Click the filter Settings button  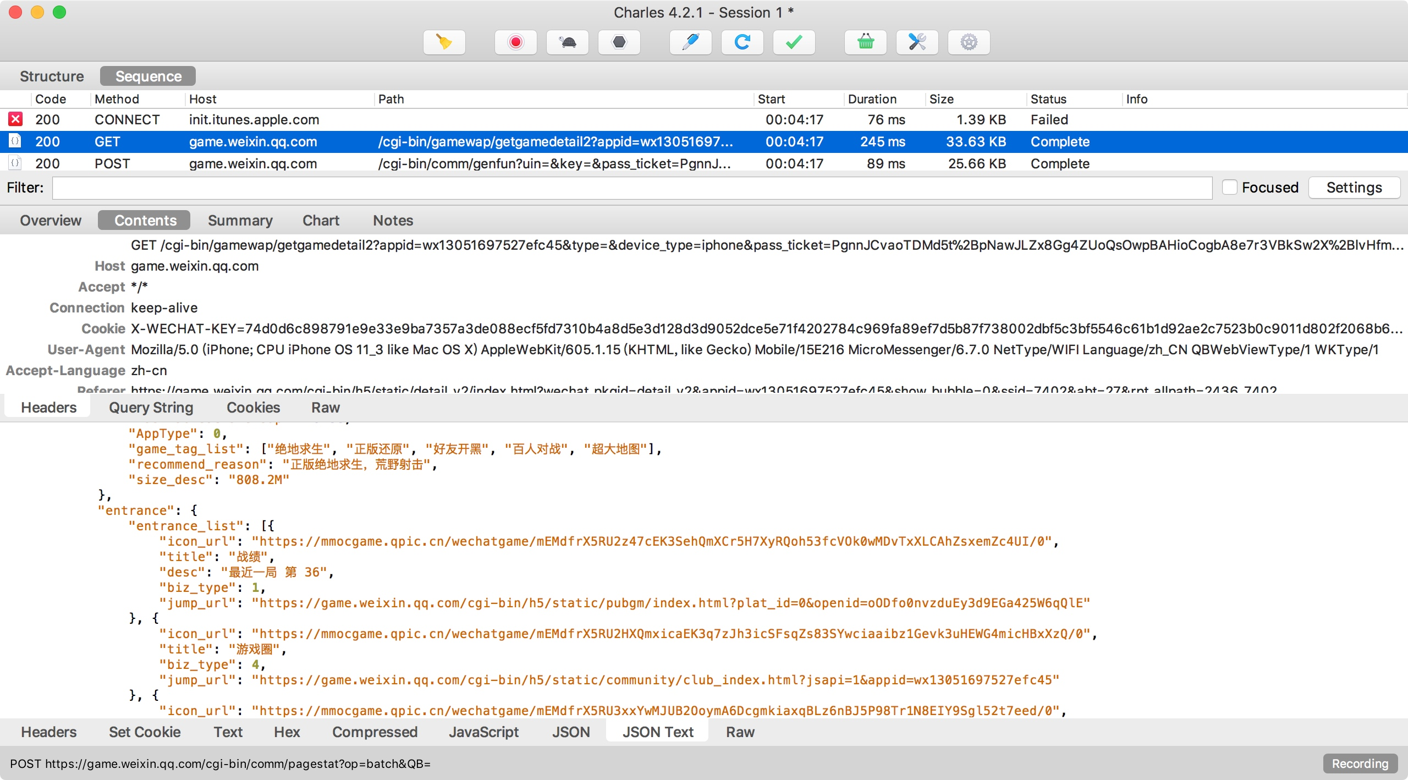pos(1354,188)
